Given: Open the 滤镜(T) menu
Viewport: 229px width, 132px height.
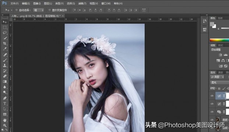Looking at the screenshot, I should (82, 3).
